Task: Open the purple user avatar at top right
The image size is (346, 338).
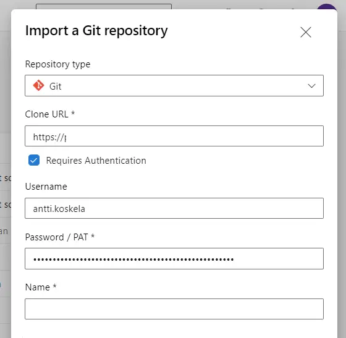Action: [327, 7]
